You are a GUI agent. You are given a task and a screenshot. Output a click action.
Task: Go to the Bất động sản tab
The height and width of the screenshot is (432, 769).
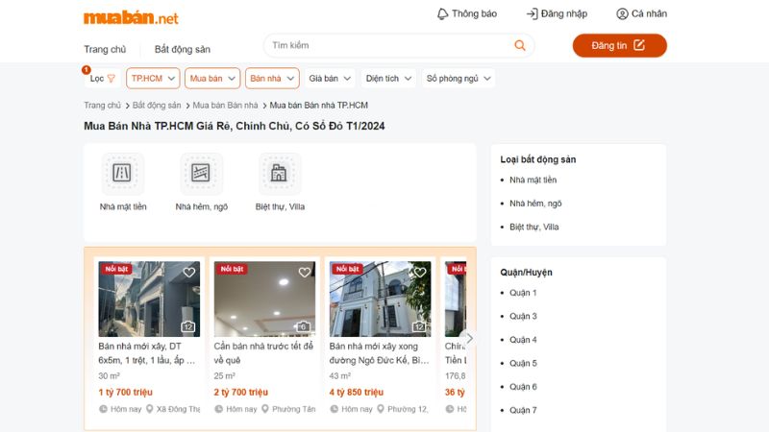tap(183, 49)
